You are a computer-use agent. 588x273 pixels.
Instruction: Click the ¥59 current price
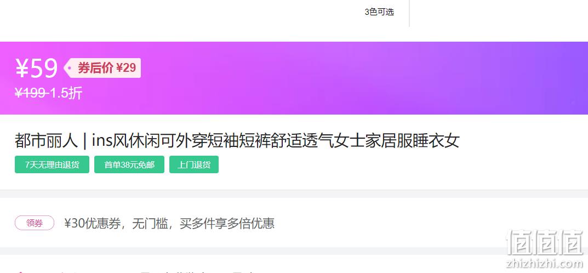[36, 68]
